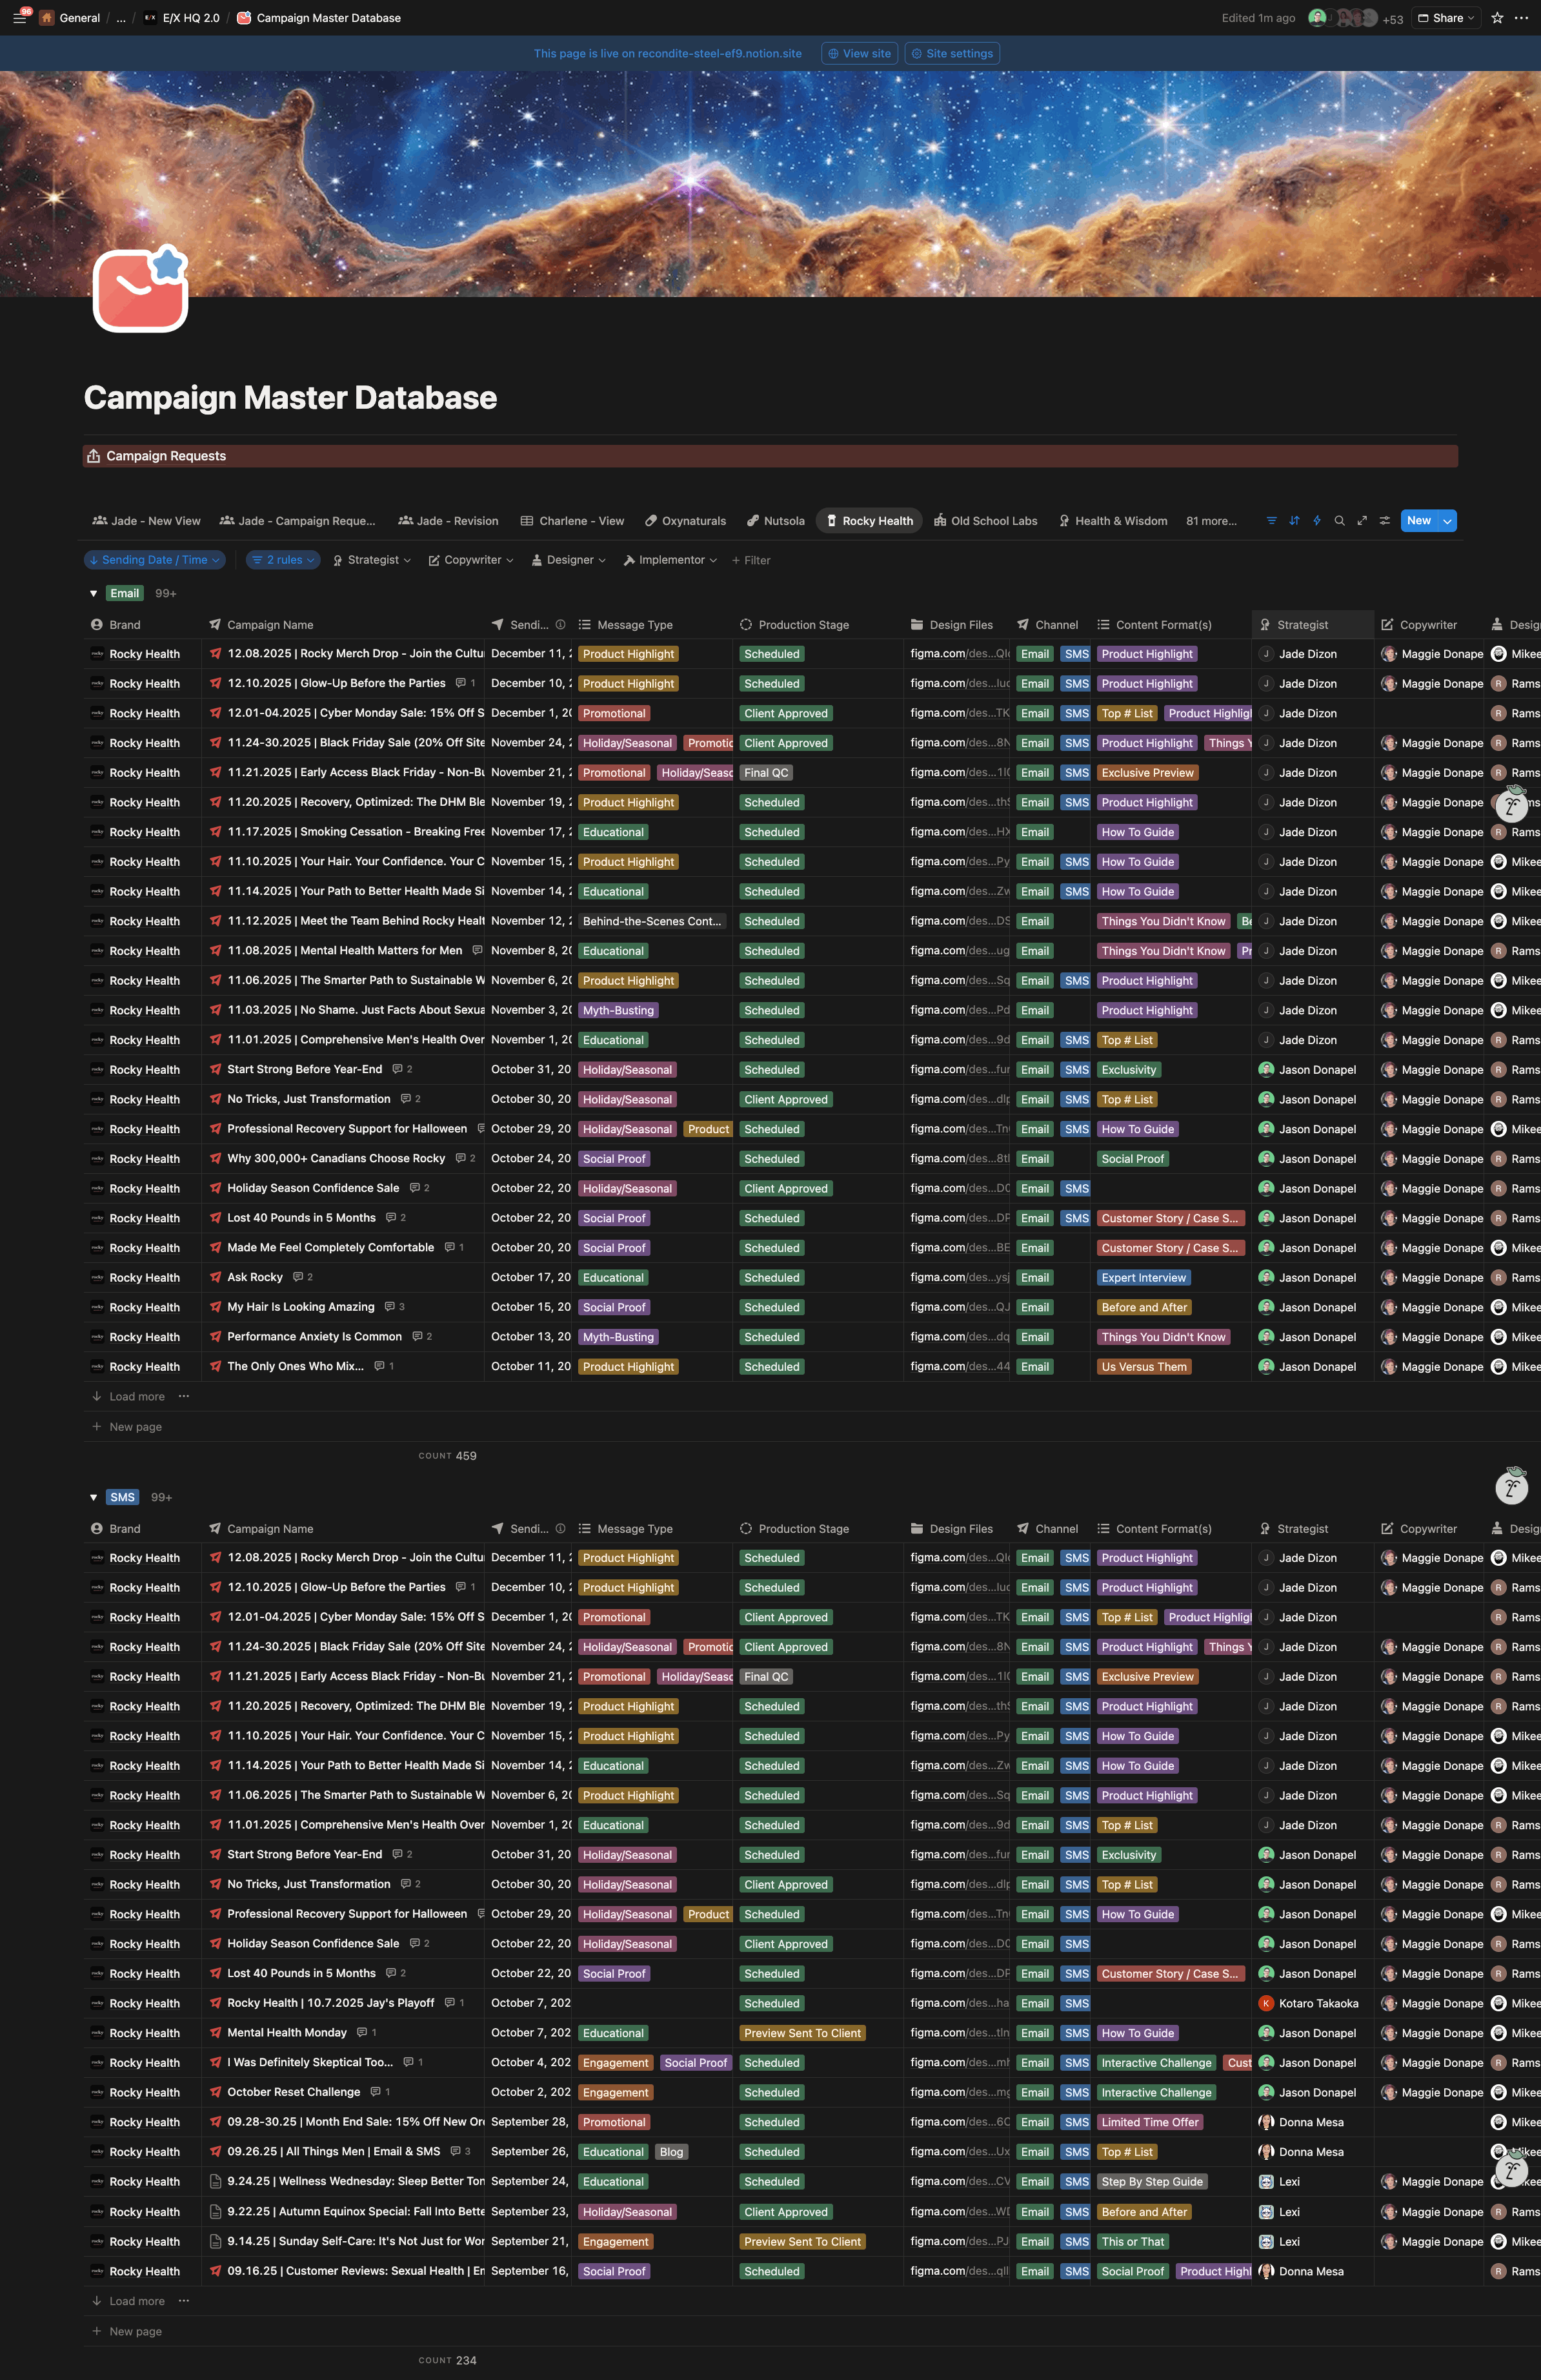Switch to the Jade - Revision tab
Viewport: 1541px width, 2380px height.
[x=448, y=521]
